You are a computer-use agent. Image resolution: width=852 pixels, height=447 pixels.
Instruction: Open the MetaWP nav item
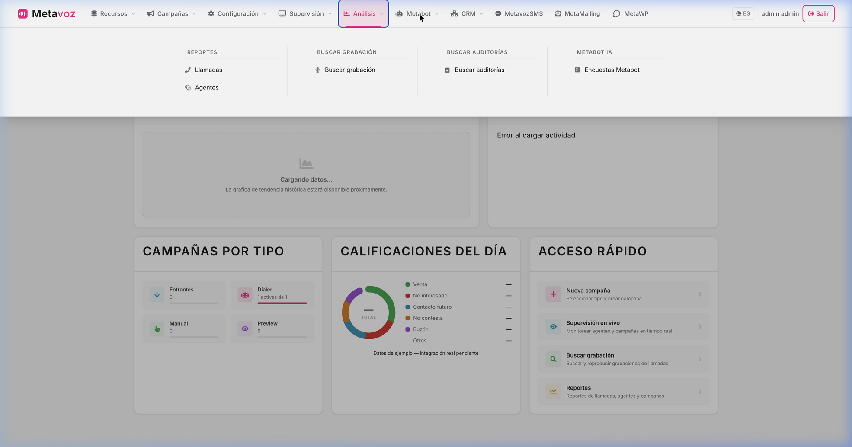click(631, 14)
